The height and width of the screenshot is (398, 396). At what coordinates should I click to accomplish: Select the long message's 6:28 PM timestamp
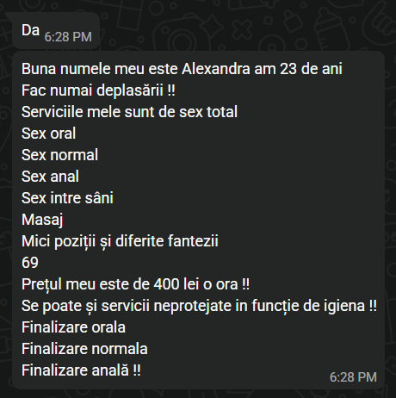point(353,377)
